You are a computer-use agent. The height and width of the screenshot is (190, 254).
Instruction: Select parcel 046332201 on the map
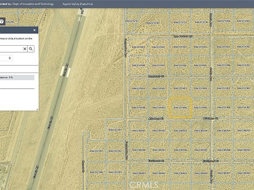[x=115, y=130]
